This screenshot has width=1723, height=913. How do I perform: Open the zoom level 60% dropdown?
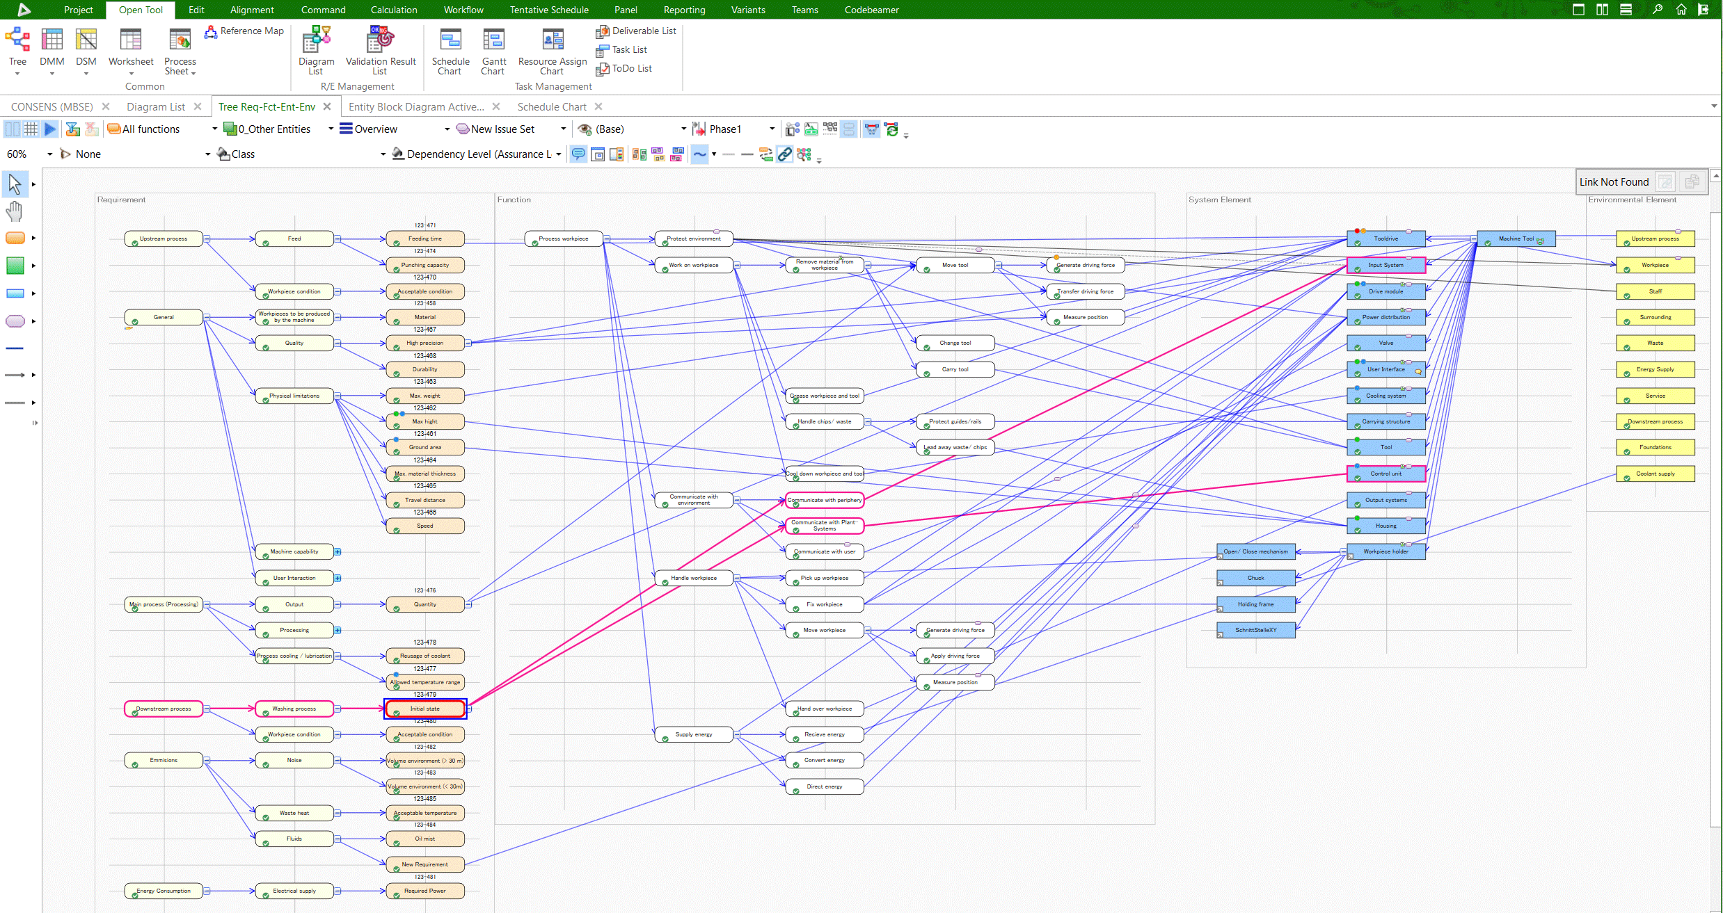48,154
